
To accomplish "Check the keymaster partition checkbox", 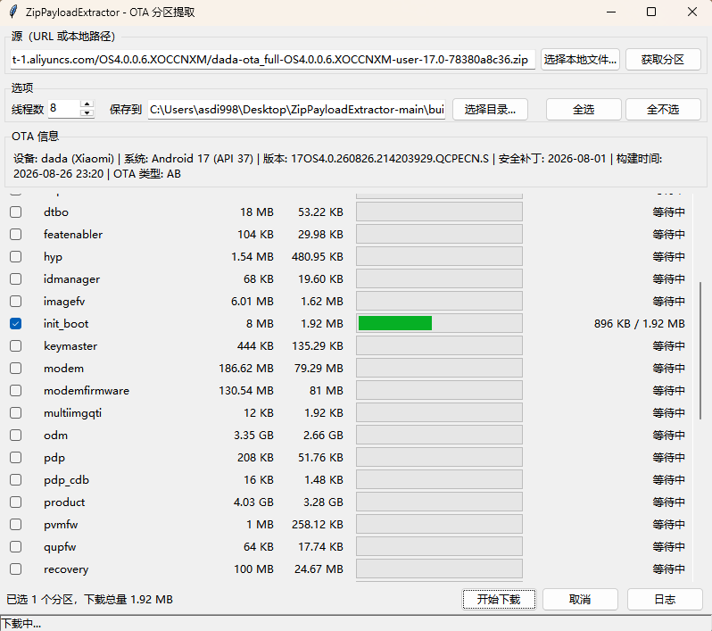I will pyautogui.click(x=16, y=345).
